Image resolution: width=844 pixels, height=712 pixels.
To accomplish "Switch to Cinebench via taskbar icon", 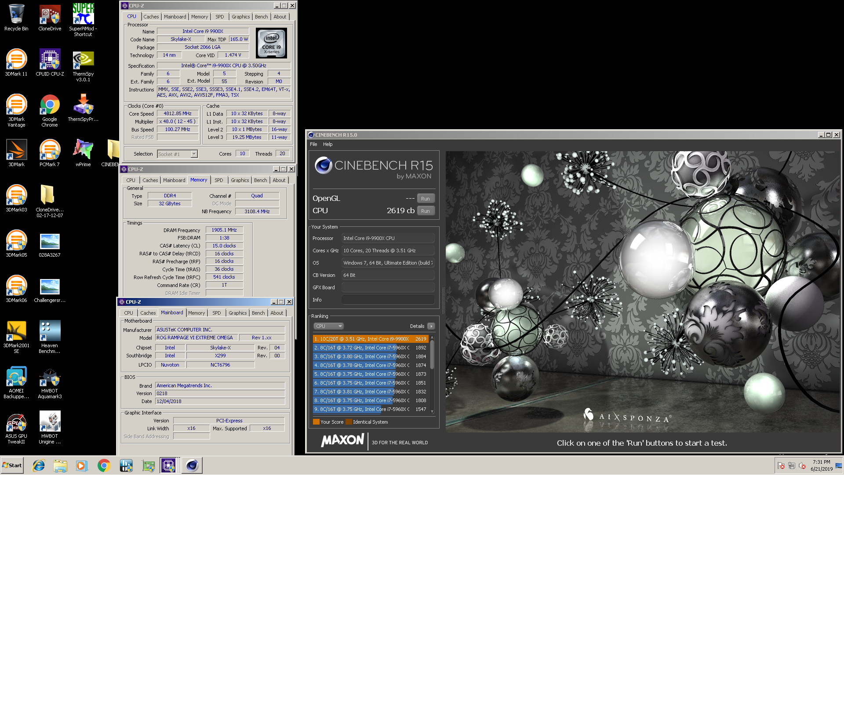I will [192, 465].
